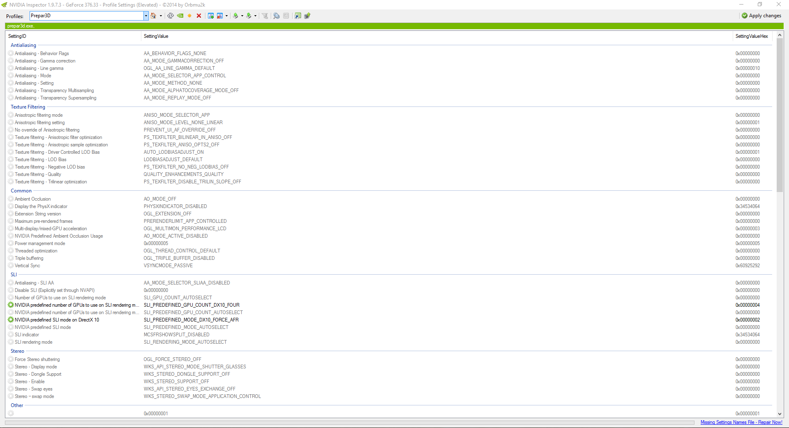
Task: Open the import profiles dropdown arrow
Action: 255,16
